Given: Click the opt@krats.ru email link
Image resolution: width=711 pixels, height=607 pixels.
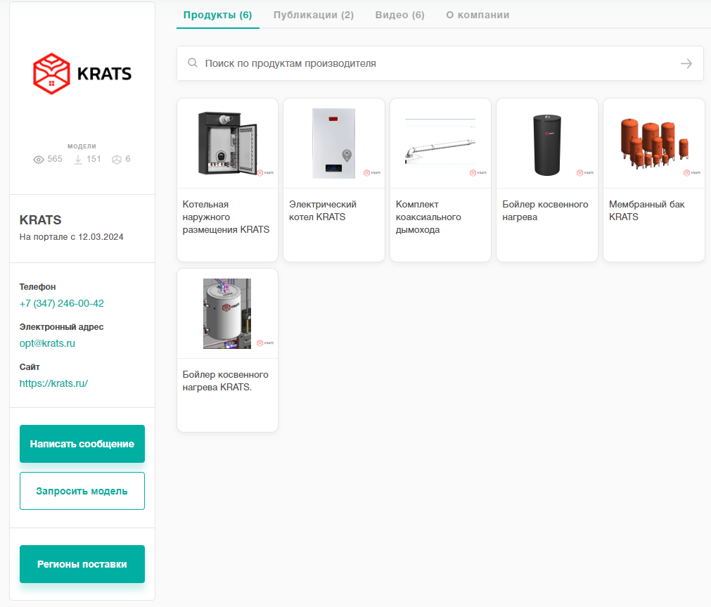Looking at the screenshot, I should point(47,343).
